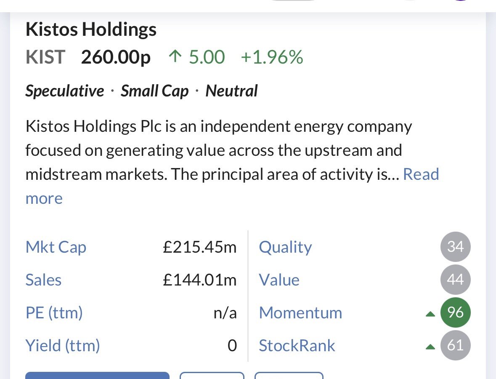This screenshot has width=496, height=379.
Task: Click the Quality score badge 34
Action: pyautogui.click(x=455, y=247)
